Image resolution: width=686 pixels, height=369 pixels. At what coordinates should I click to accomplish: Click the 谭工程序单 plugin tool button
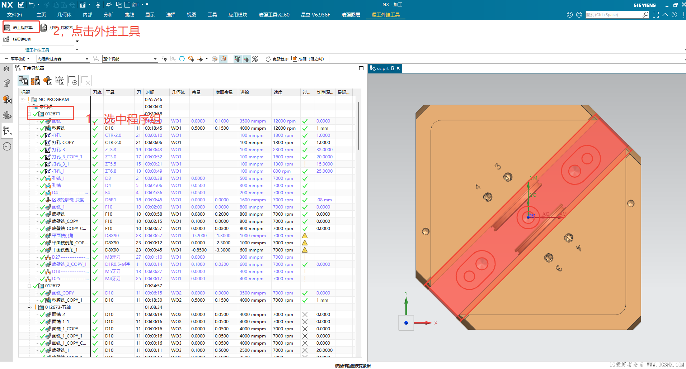point(20,28)
